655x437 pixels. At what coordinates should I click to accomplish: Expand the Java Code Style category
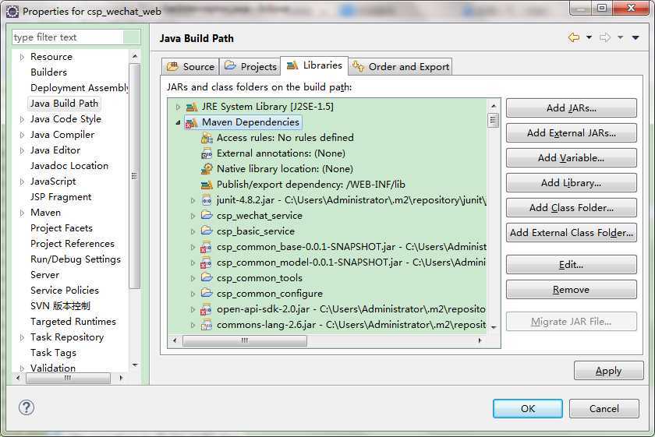click(x=22, y=119)
